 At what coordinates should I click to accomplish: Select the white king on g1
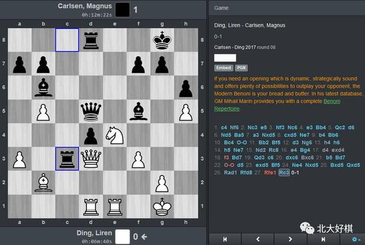click(x=162, y=206)
